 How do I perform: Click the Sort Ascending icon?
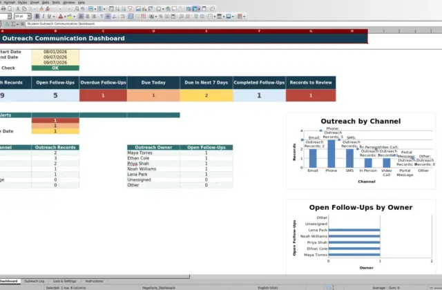[x=117, y=9]
